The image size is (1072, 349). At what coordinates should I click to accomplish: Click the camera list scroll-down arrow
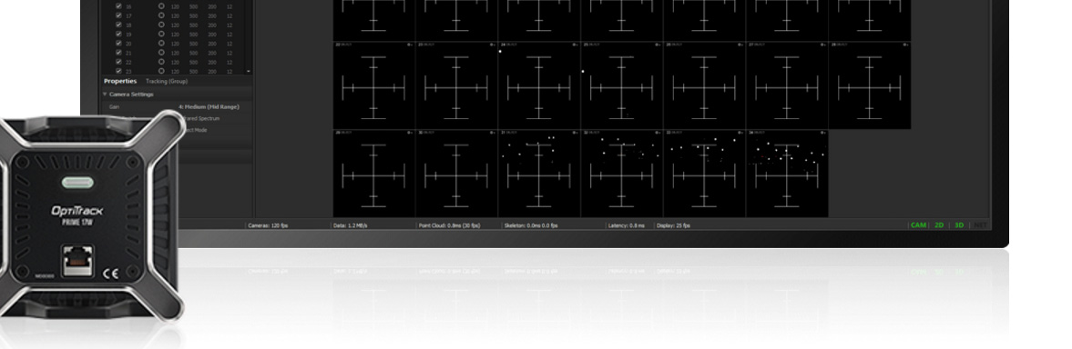pyautogui.click(x=248, y=71)
